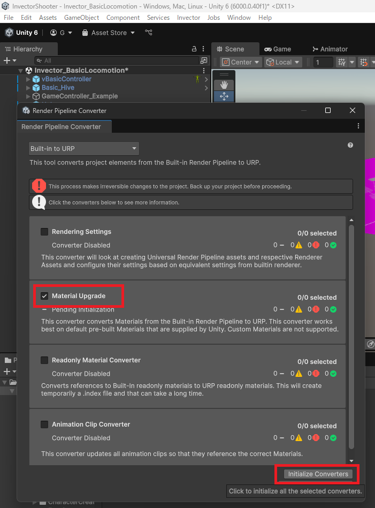
Task: Toggle the Hierarchy panel lock icon
Action: [x=194, y=49]
